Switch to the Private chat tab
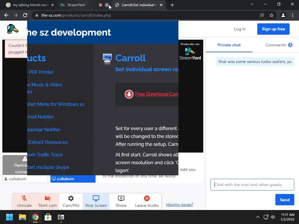The image size is (299, 224). [229, 45]
